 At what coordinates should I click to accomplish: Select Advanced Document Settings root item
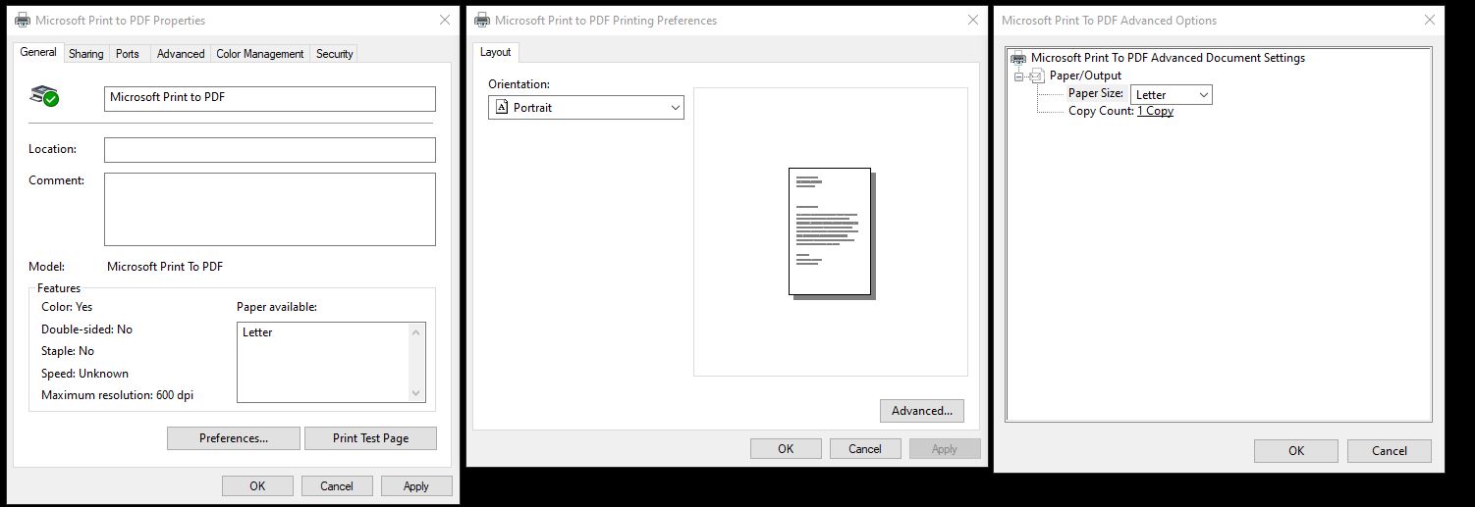click(1168, 58)
